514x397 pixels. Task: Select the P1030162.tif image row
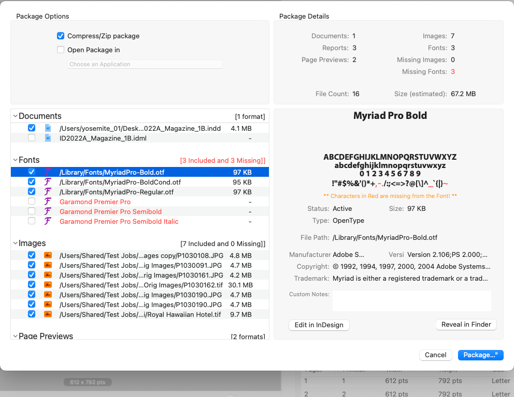tap(140, 285)
